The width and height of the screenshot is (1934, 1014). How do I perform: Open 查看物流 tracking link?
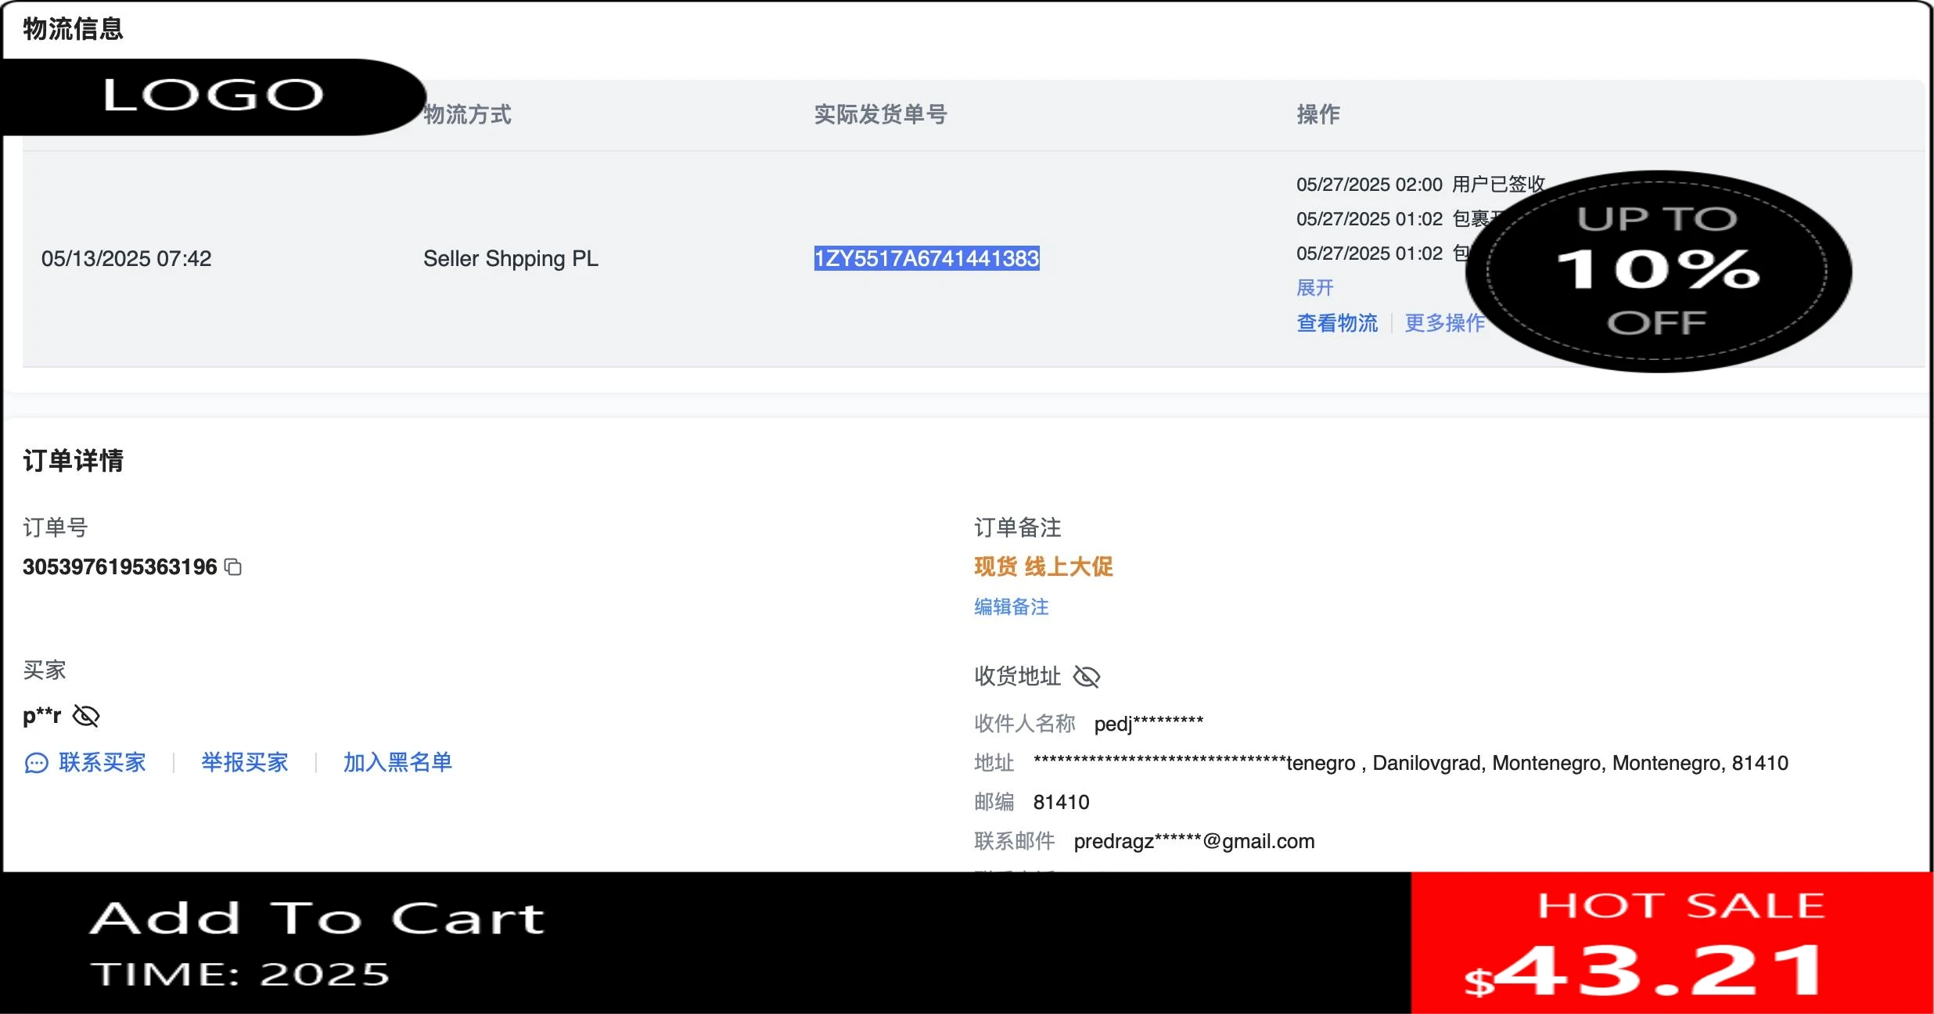(1336, 323)
